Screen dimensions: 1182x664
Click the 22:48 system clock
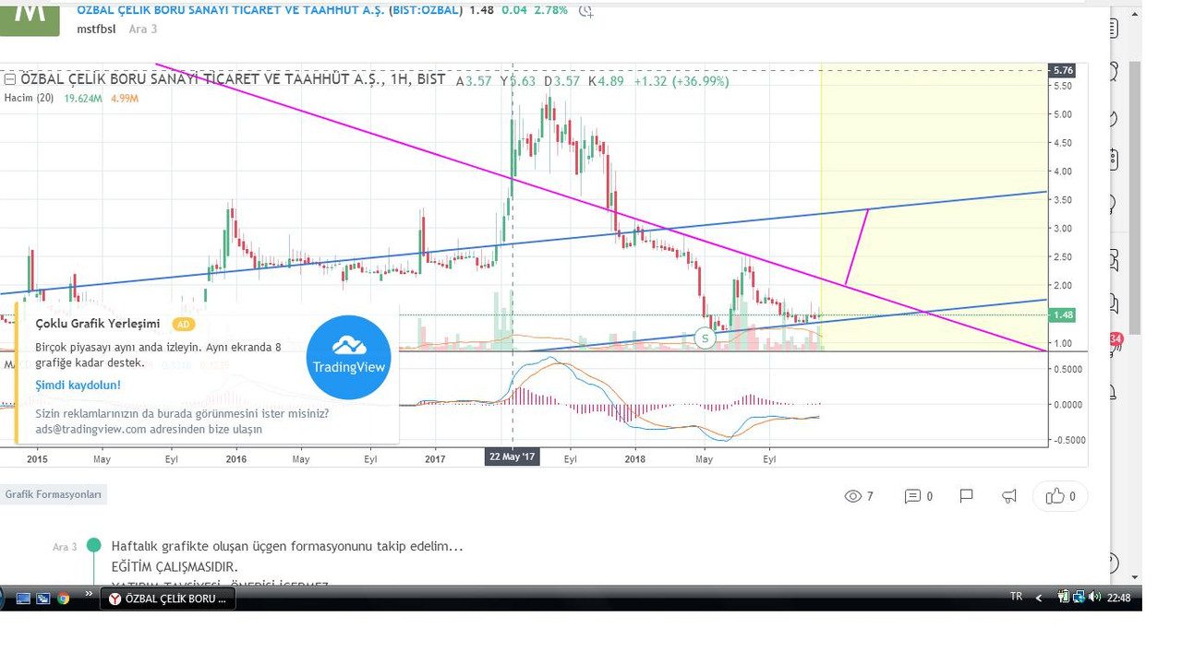(x=1118, y=598)
